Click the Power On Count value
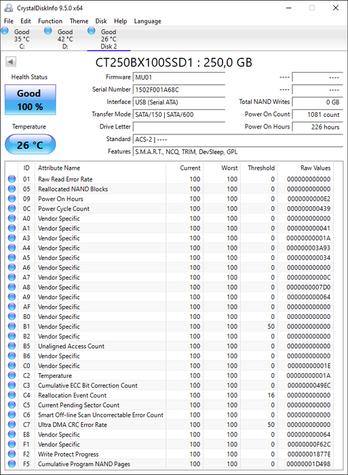The width and height of the screenshot is (348, 475). point(317,115)
